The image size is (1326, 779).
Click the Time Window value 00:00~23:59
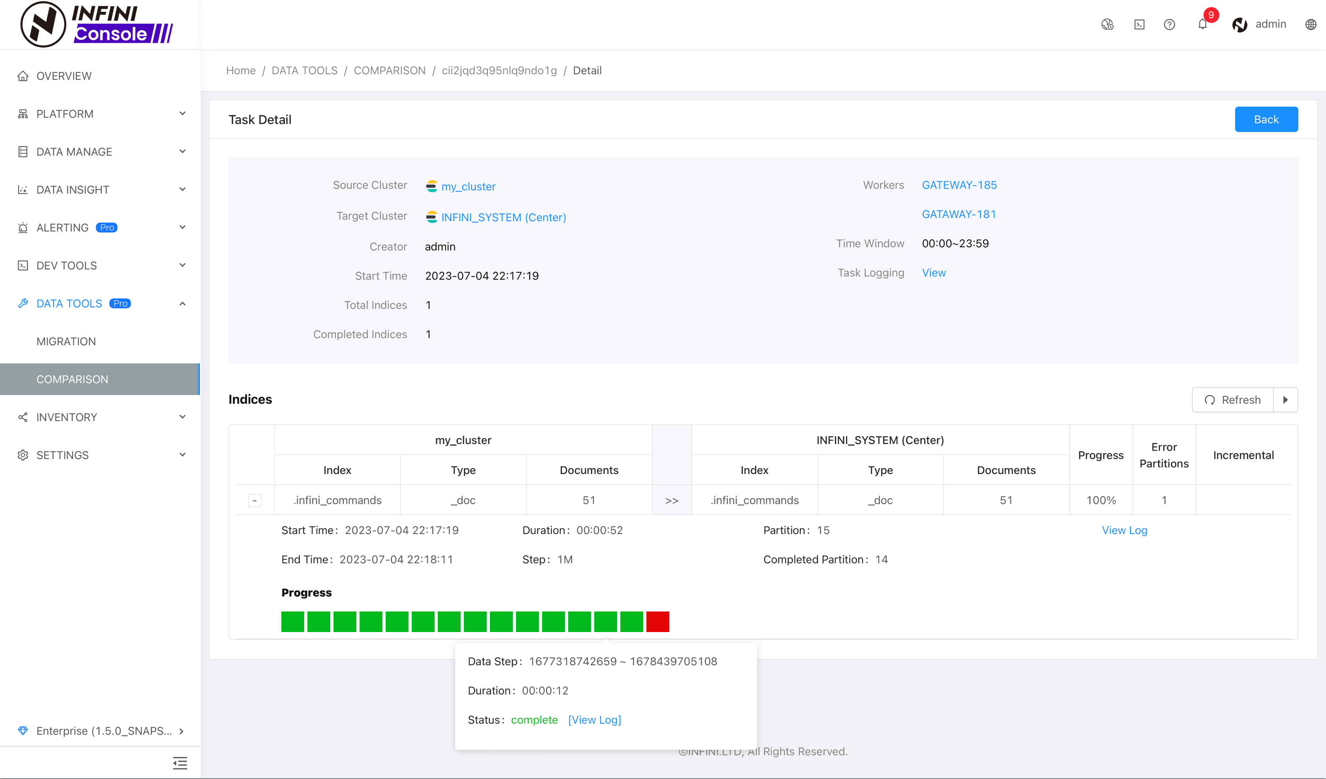click(955, 243)
